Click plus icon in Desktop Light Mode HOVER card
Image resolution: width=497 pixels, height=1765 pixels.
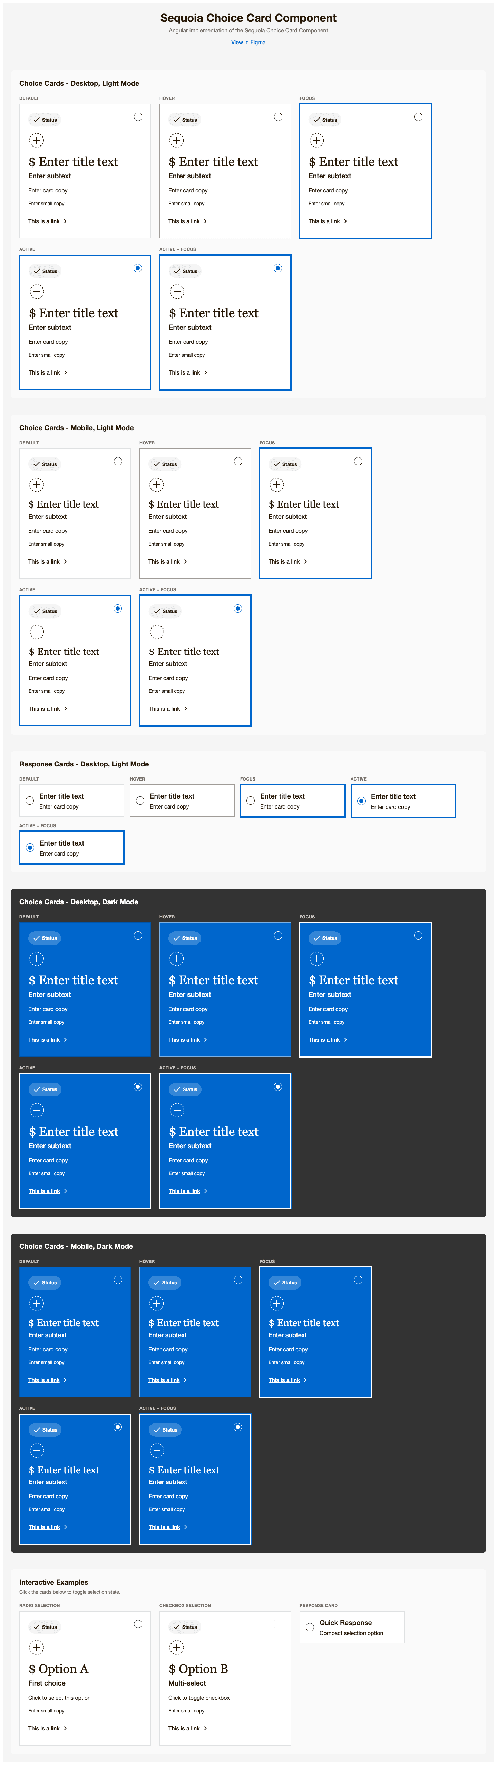pos(177,140)
